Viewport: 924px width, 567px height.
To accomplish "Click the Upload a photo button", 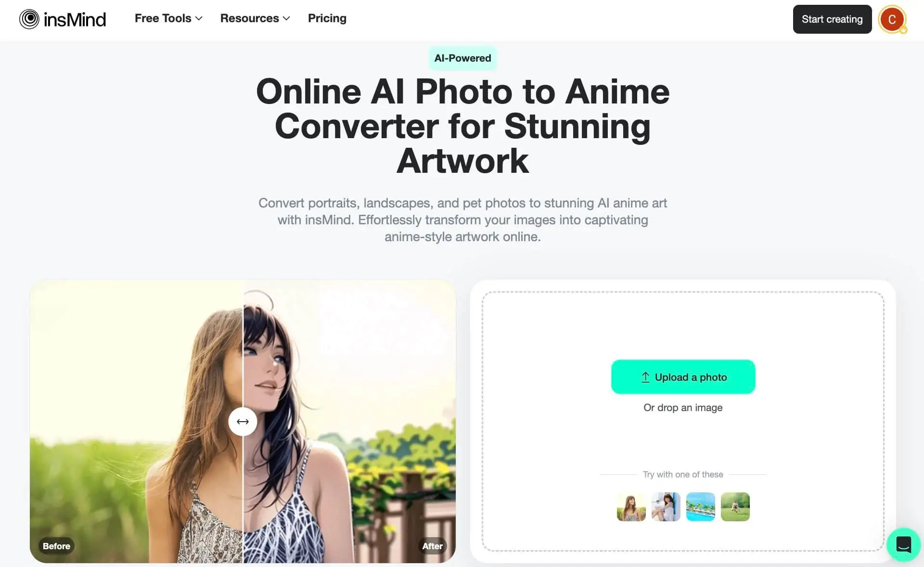I will coord(683,376).
